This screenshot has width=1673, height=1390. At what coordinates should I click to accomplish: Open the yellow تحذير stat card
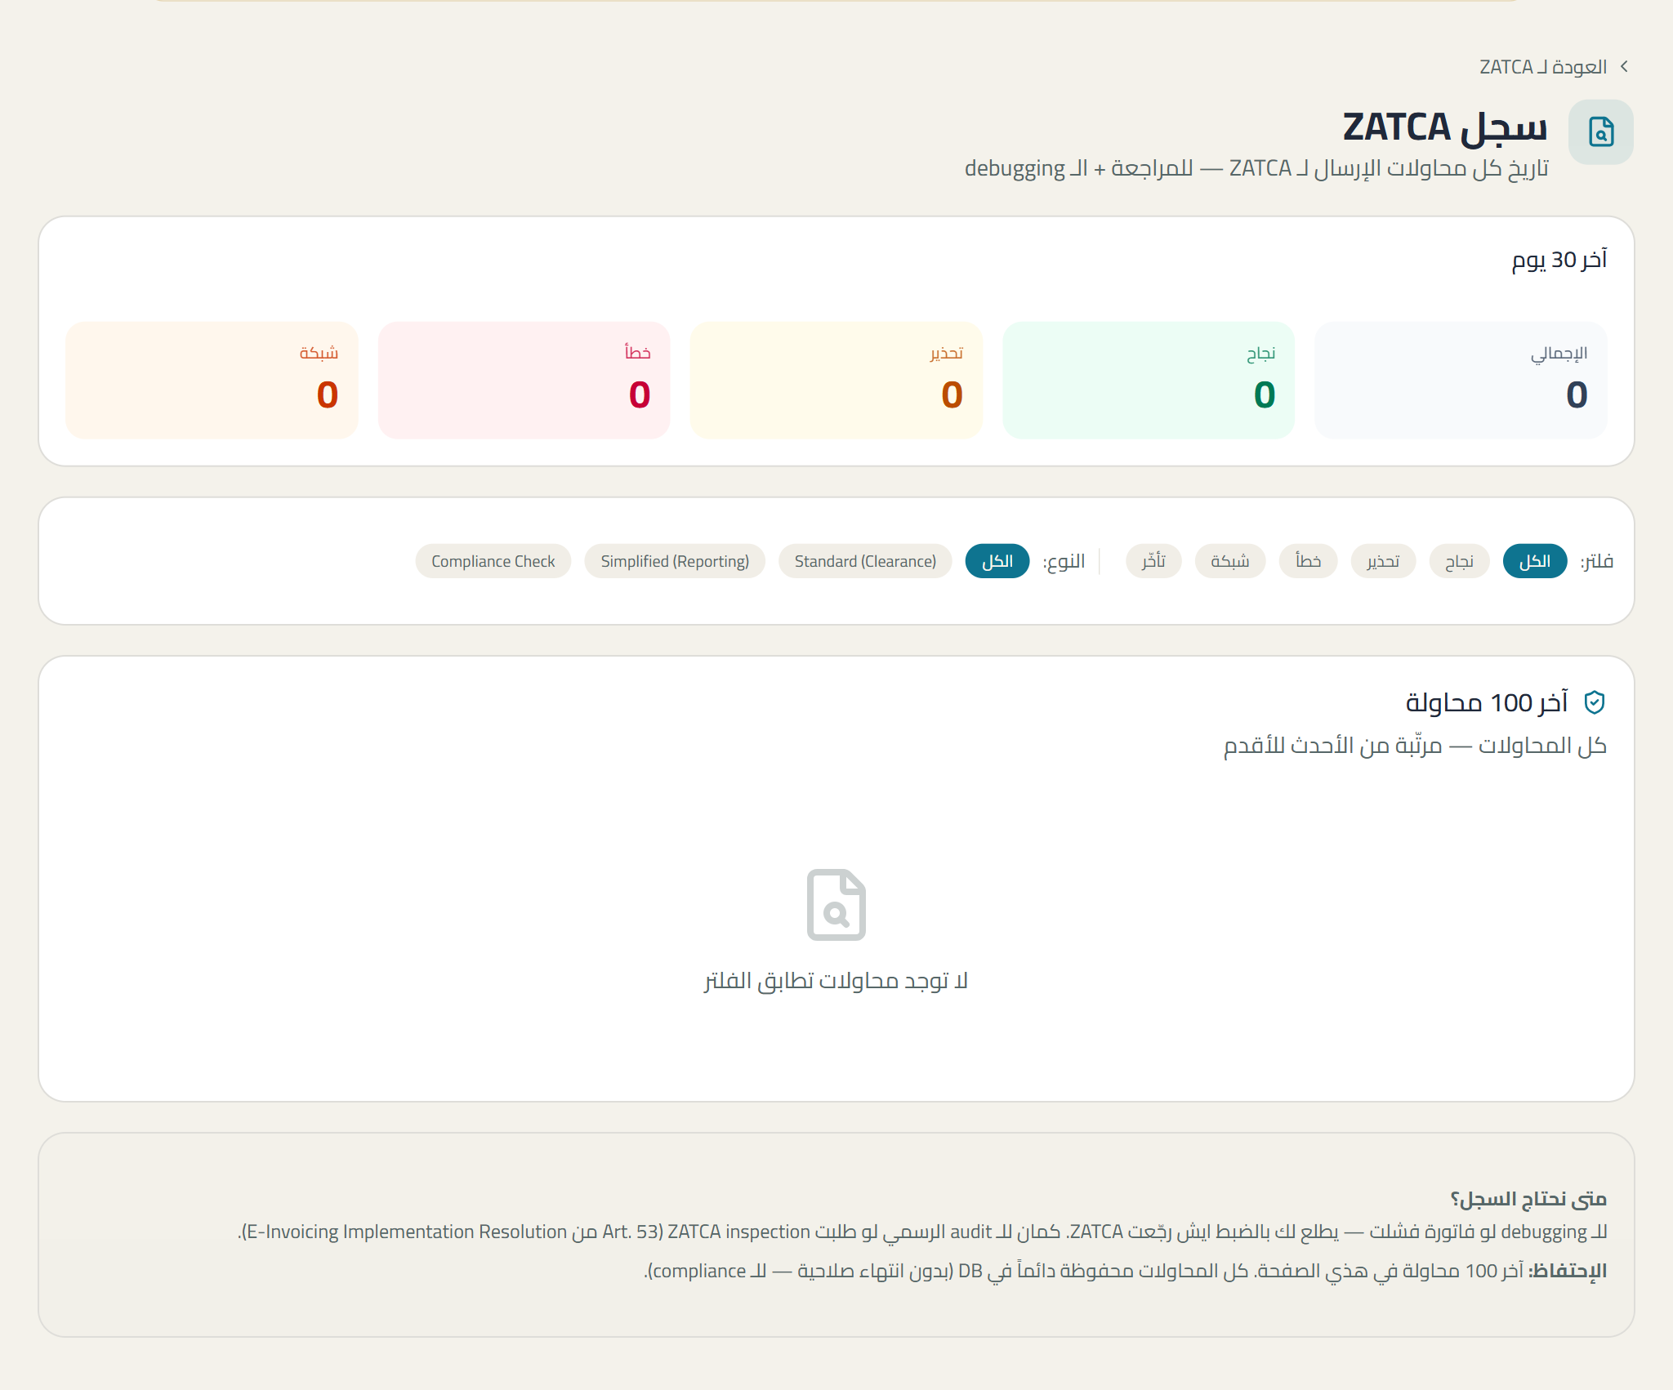(836, 380)
